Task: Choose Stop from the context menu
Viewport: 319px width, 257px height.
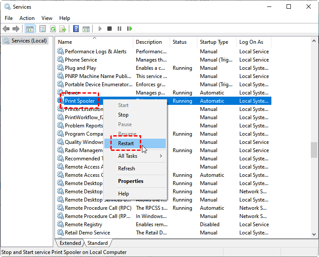Action: click(123, 115)
